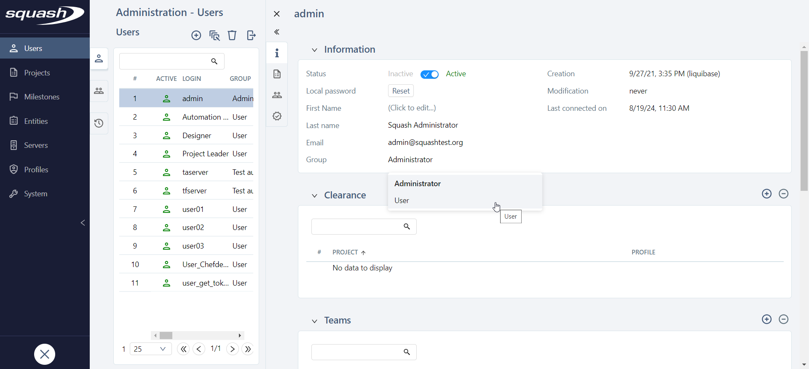Collapse the Information section
The image size is (809, 369).
(x=314, y=50)
